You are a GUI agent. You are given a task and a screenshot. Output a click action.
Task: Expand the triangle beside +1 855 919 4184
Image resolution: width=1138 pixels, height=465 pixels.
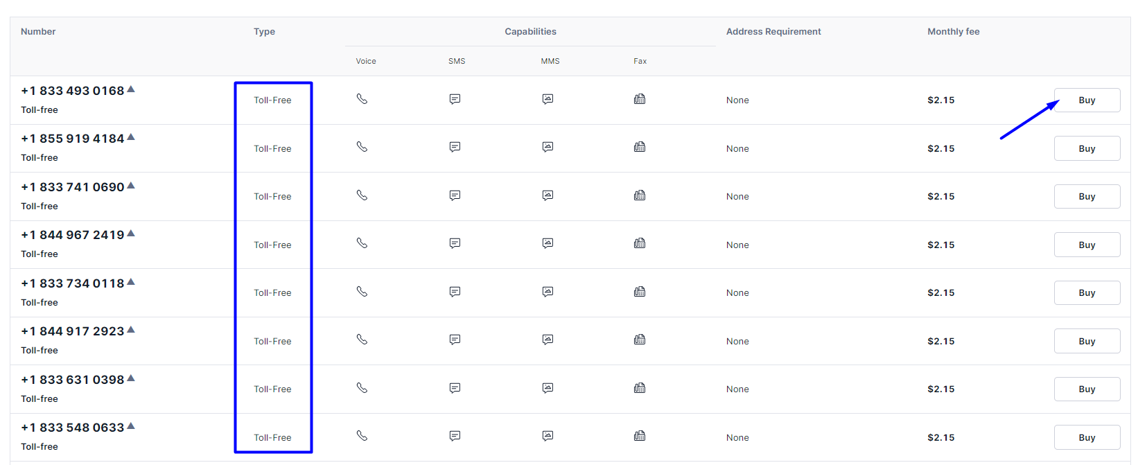pyautogui.click(x=131, y=137)
